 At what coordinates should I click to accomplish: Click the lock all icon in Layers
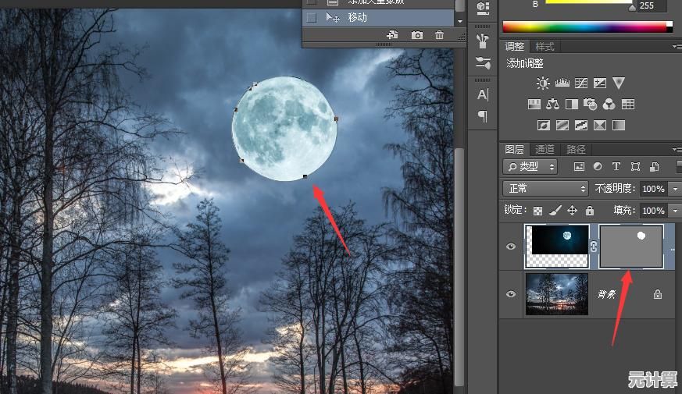click(x=590, y=211)
